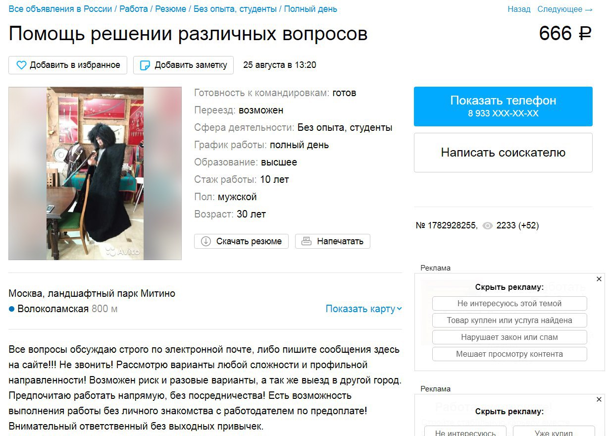Screen dimensions: 606x436
Task: Go to the Резюме breadcrumb category
Action: (x=171, y=9)
